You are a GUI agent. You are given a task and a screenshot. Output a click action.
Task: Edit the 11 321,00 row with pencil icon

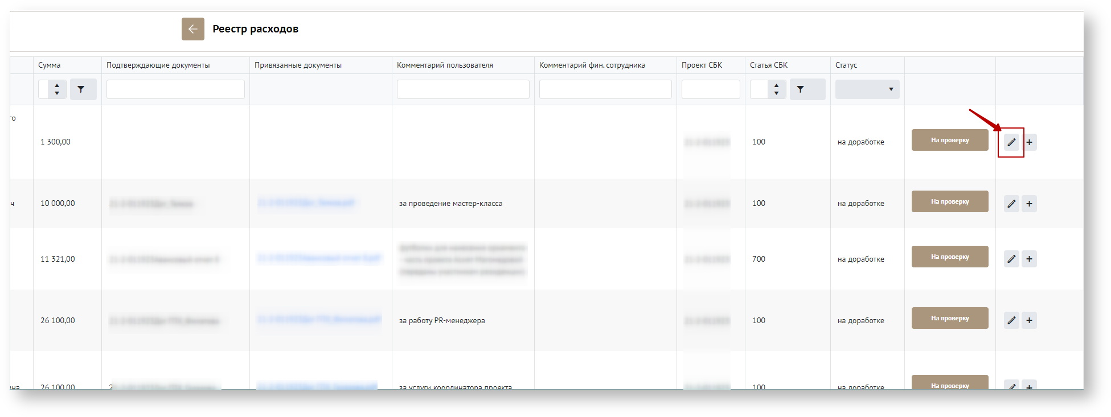1011,259
